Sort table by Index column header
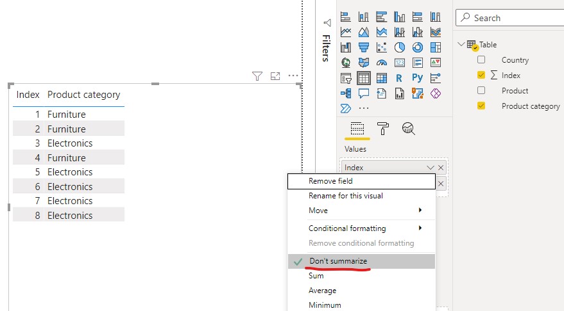 [28, 95]
